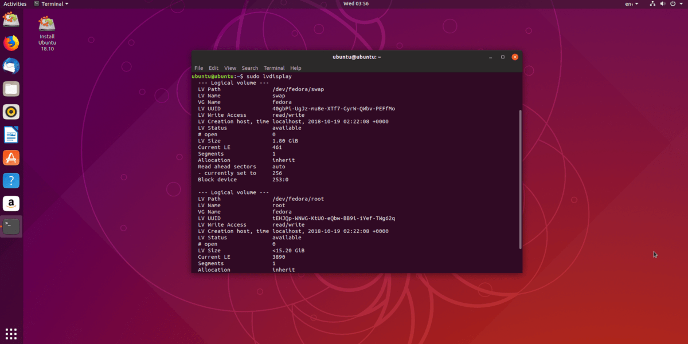This screenshot has height=344, width=688.
Task: Click the LV Name value root
Action: 279,205
